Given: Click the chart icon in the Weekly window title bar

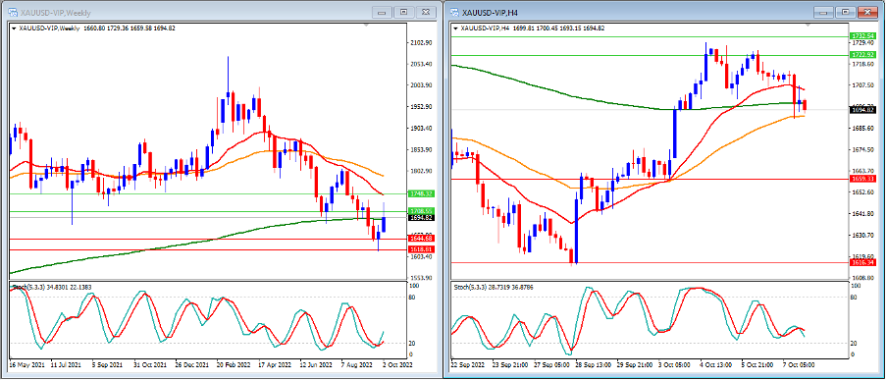Looking at the screenshot, I should click(x=12, y=13).
